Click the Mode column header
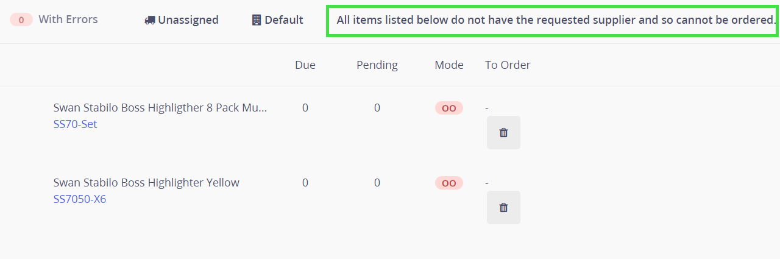Image resolution: width=780 pixels, height=259 pixels. click(x=449, y=65)
